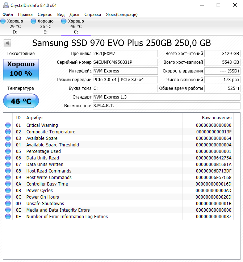Switch to disk D: tab

pos(15,26)
